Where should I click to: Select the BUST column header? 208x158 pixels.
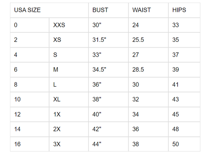109,10
